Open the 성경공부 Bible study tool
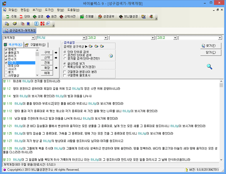Viewport: 226px width, 174px height. (106, 17)
